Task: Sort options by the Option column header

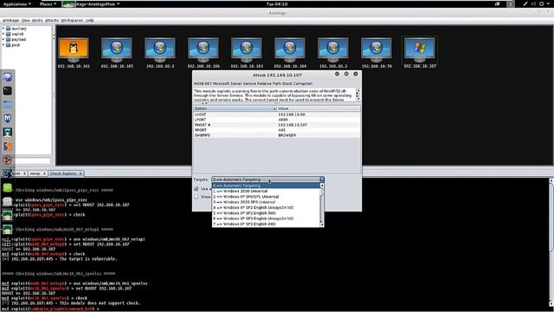Action: [x=235, y=108]
